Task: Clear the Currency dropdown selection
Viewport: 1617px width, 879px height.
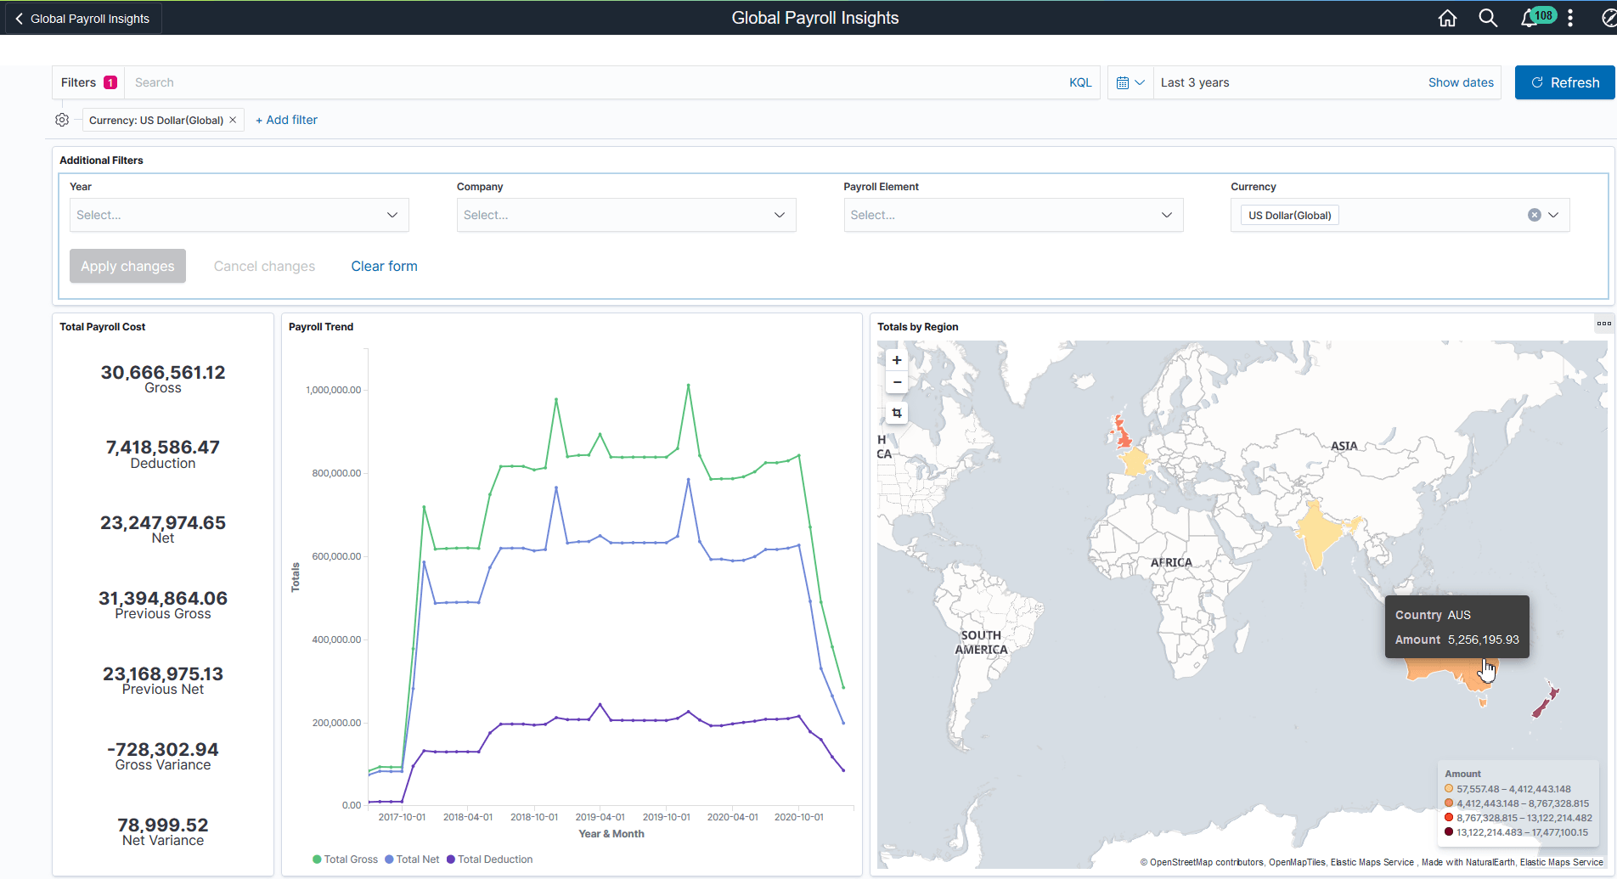Action: 1534,215
